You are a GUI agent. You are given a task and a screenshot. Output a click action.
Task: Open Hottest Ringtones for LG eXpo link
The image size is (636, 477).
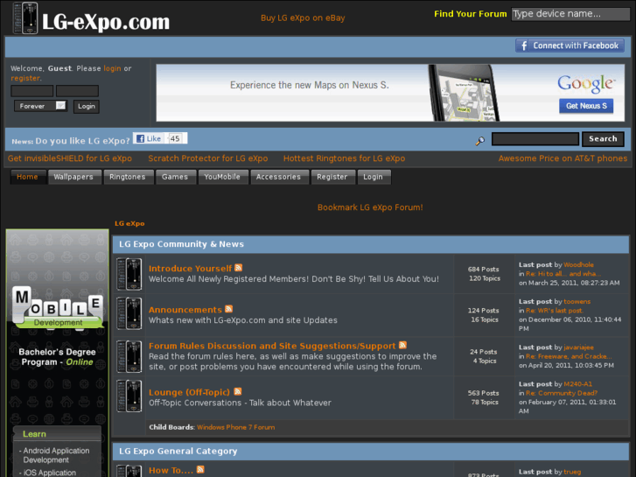(345, 158)
